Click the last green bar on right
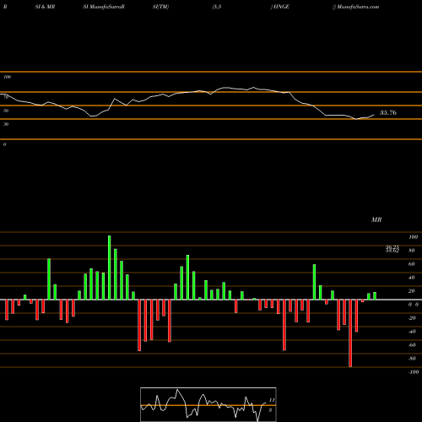The width and height of the screenshot is (422, 422). click(x=375, y=296)
